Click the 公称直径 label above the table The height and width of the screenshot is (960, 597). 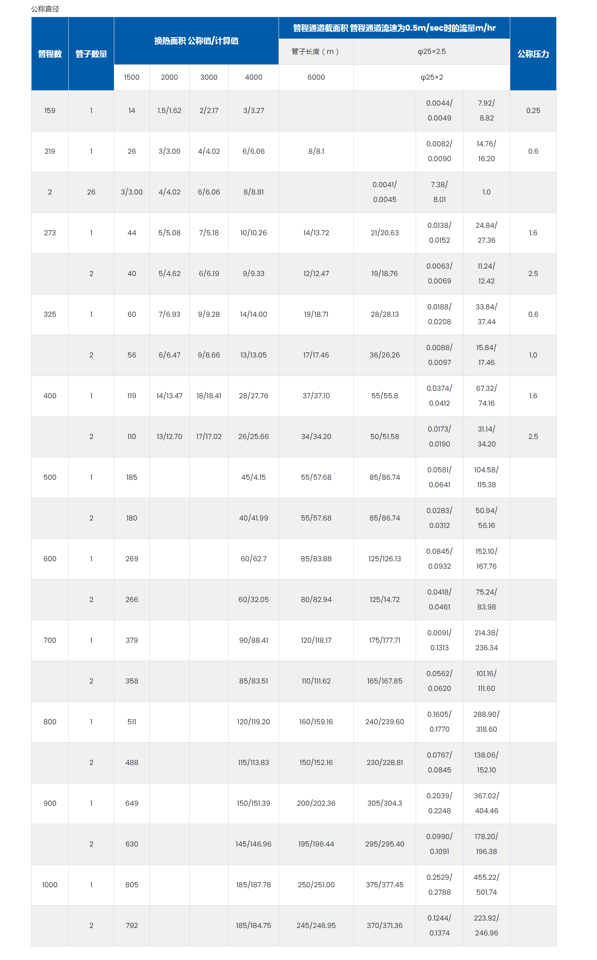point(45,9)
